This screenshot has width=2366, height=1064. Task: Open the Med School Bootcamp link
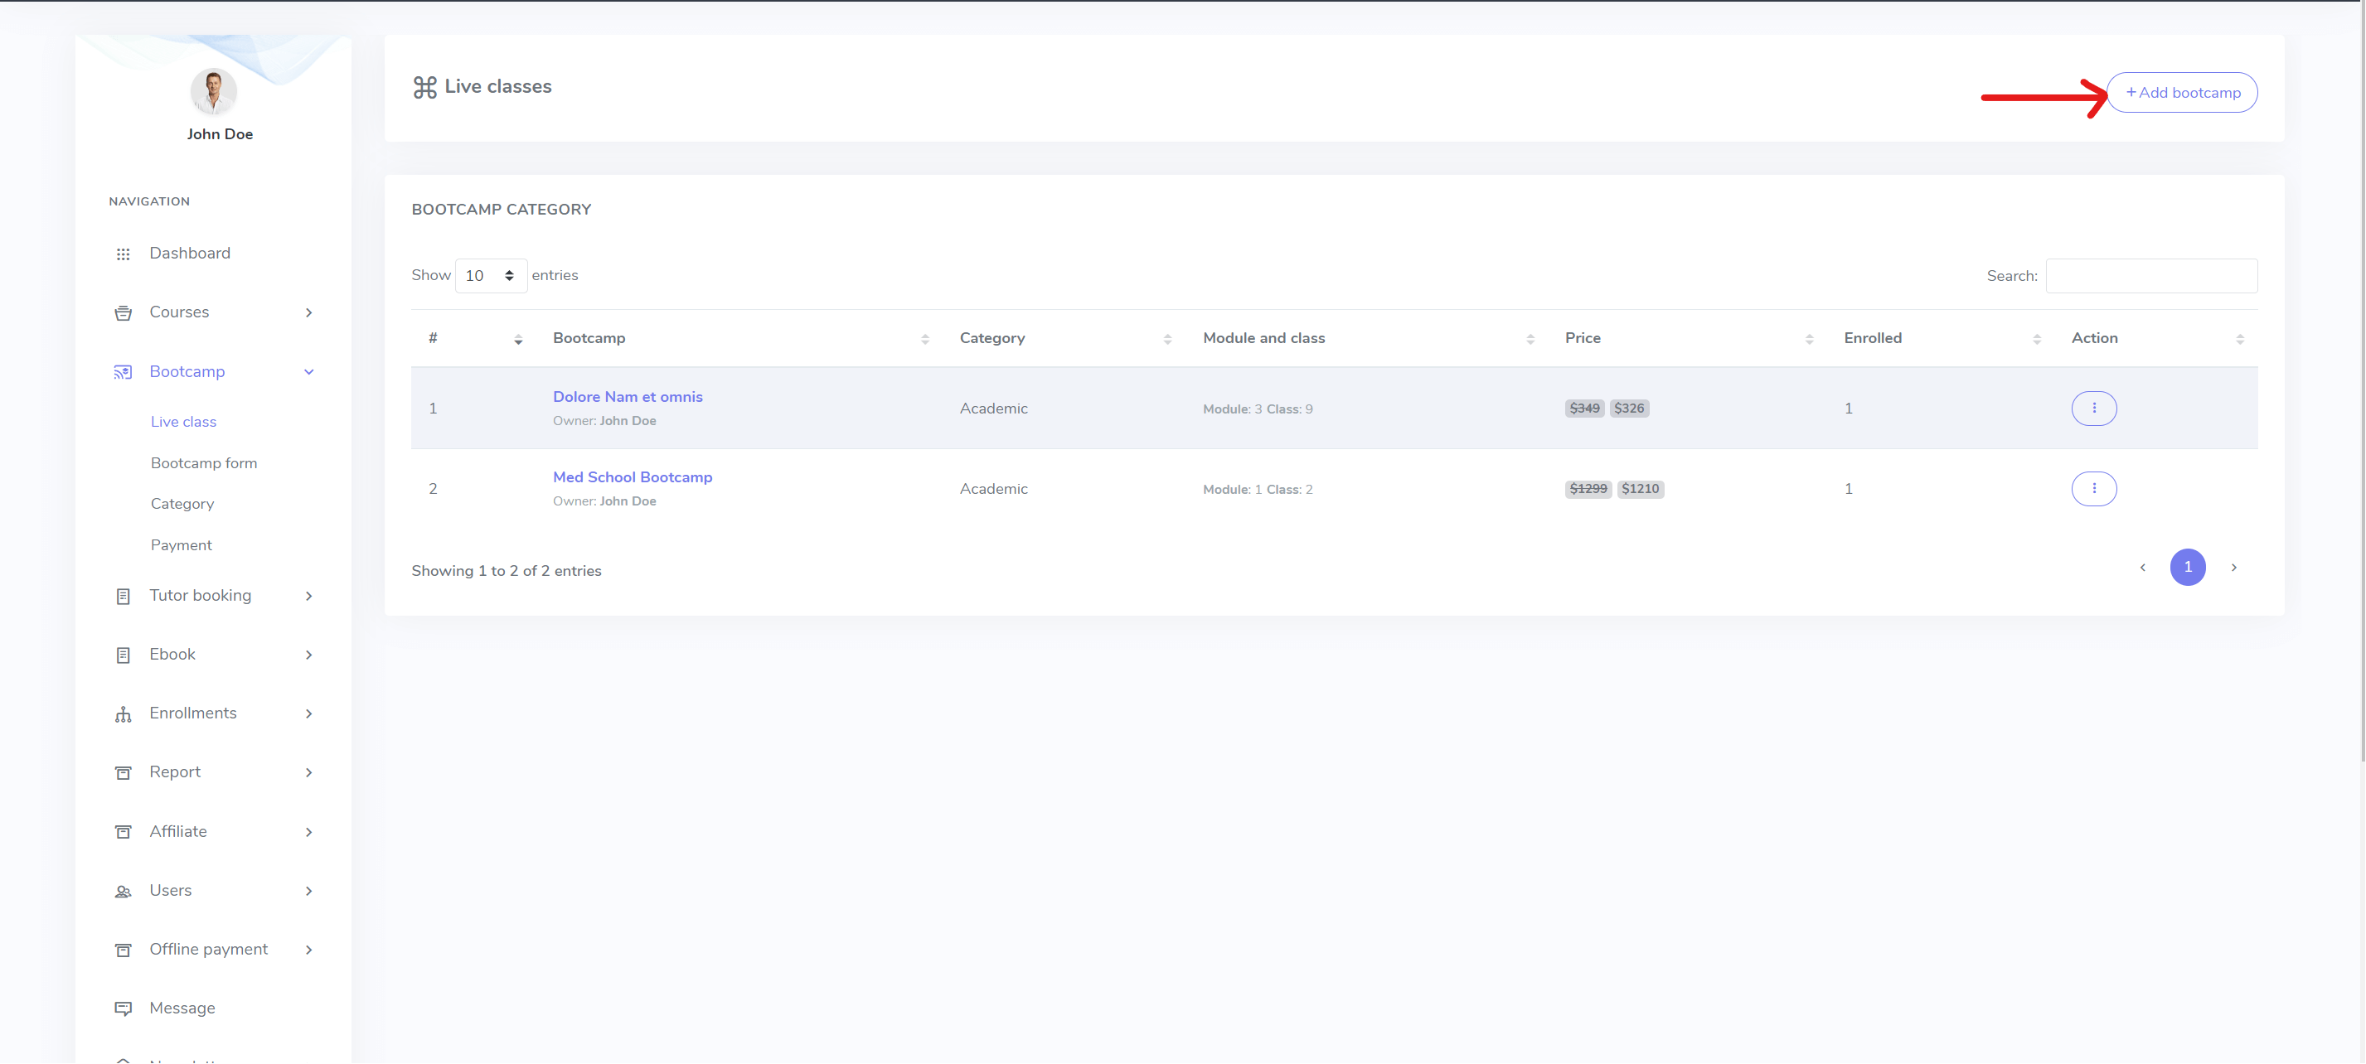point(632,476)
